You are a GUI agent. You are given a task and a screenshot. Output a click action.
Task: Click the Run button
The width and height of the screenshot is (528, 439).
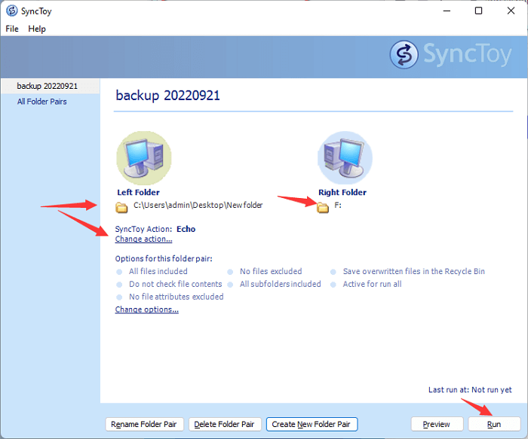494,424
